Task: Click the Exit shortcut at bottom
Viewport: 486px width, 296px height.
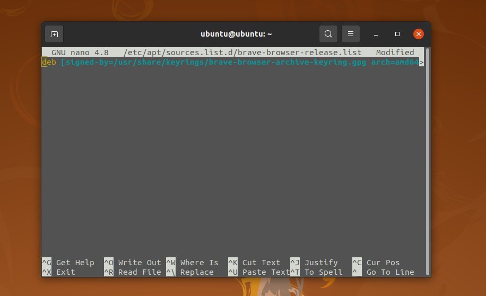Action: click(65, 272)
